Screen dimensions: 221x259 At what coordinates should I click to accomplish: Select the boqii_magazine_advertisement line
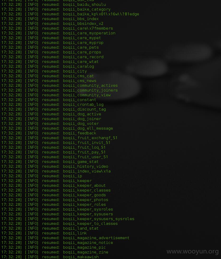tap(65, 238)
